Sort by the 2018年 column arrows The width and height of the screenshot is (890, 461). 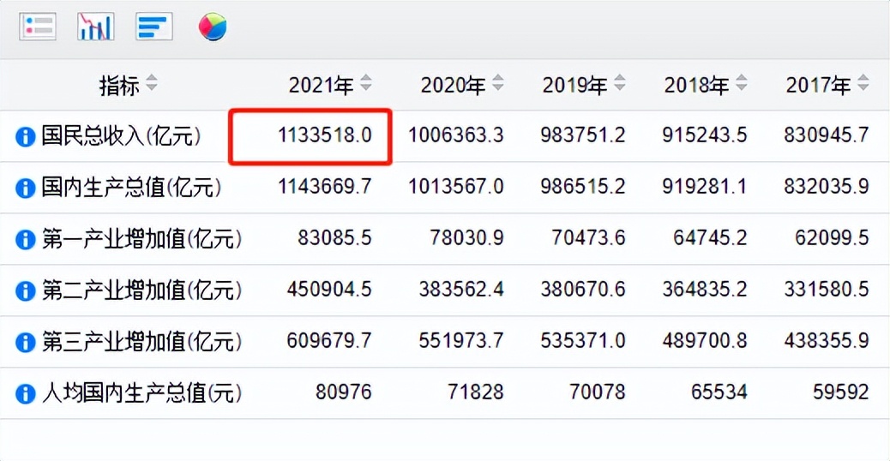[x=741, y=83]
